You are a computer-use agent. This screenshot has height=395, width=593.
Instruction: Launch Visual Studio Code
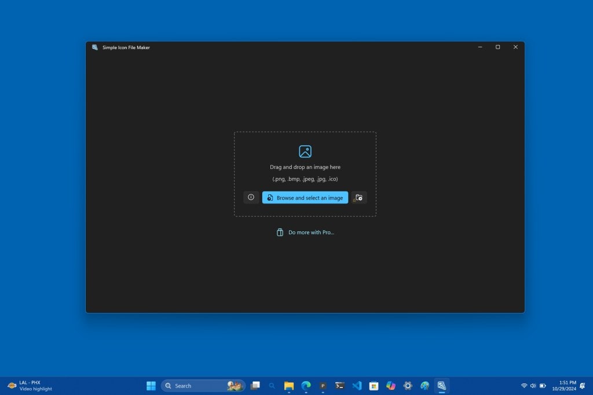click(x=357, y=385)
